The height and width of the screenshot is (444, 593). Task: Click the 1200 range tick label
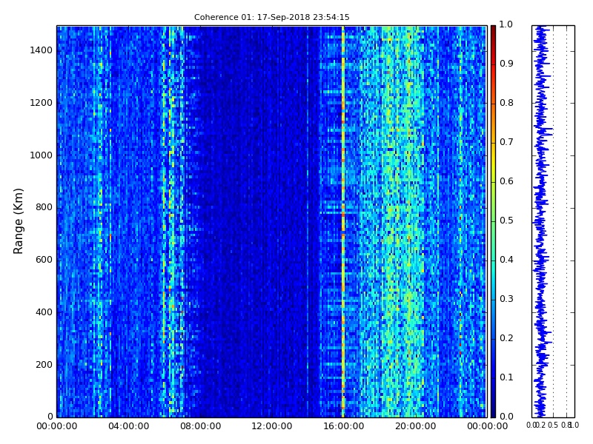42,103
